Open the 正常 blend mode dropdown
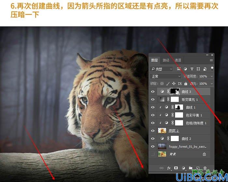The height and width of the screenshot is (182, 228). point(165,76)
